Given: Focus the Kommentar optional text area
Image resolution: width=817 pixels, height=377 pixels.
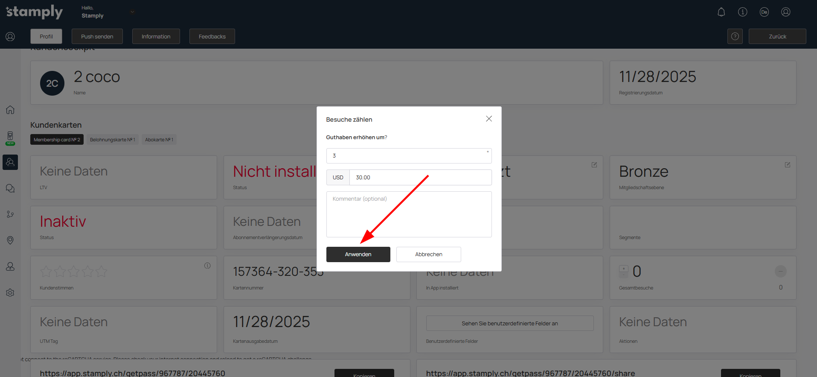Looking at the screenshot, I should 409,214.
